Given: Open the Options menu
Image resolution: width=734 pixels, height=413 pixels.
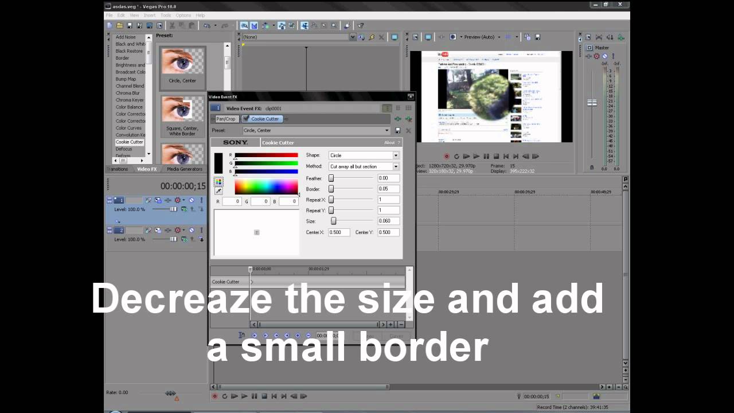Looking at the screenshot, I should pyautogui.click(x=183, y=15).
